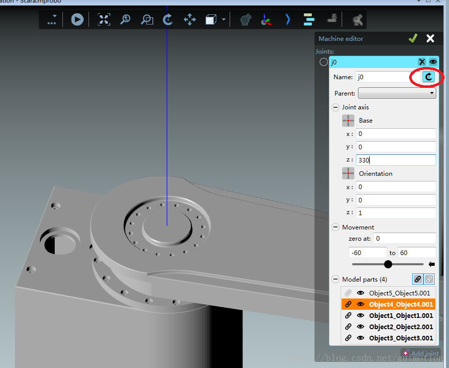Click the view cube icon
The image size is (449, 368).
coord(211,20)
